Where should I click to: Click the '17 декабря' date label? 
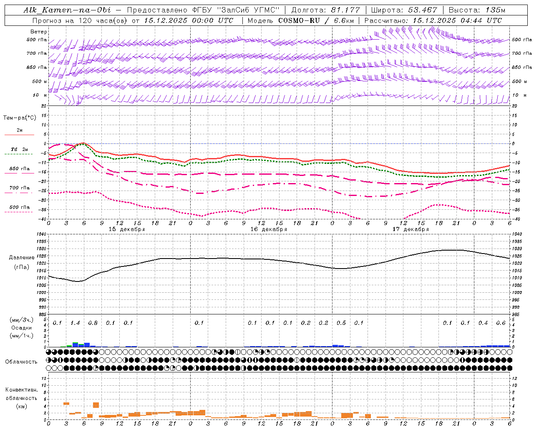[411, 229]
